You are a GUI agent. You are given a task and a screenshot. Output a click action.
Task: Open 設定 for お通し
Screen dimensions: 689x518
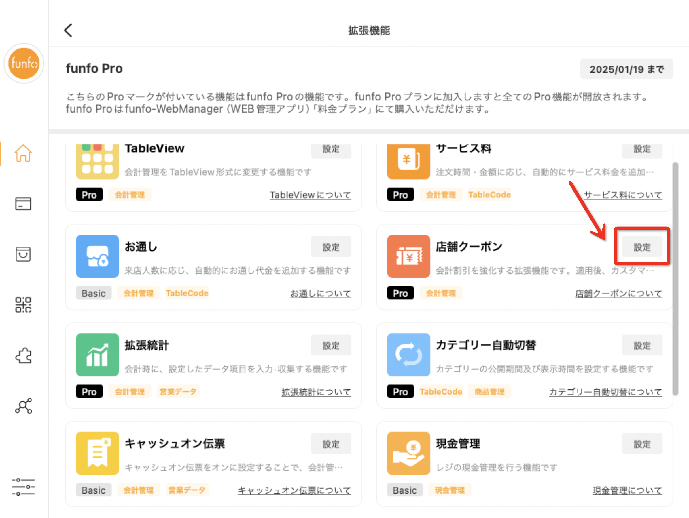pos(331,247)
